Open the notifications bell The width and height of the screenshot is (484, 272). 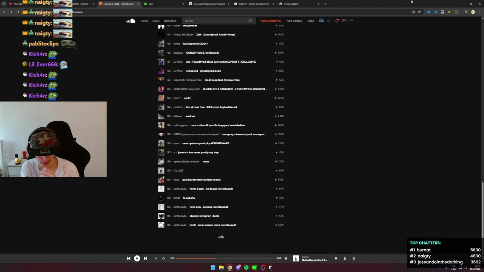click(337, 21)
